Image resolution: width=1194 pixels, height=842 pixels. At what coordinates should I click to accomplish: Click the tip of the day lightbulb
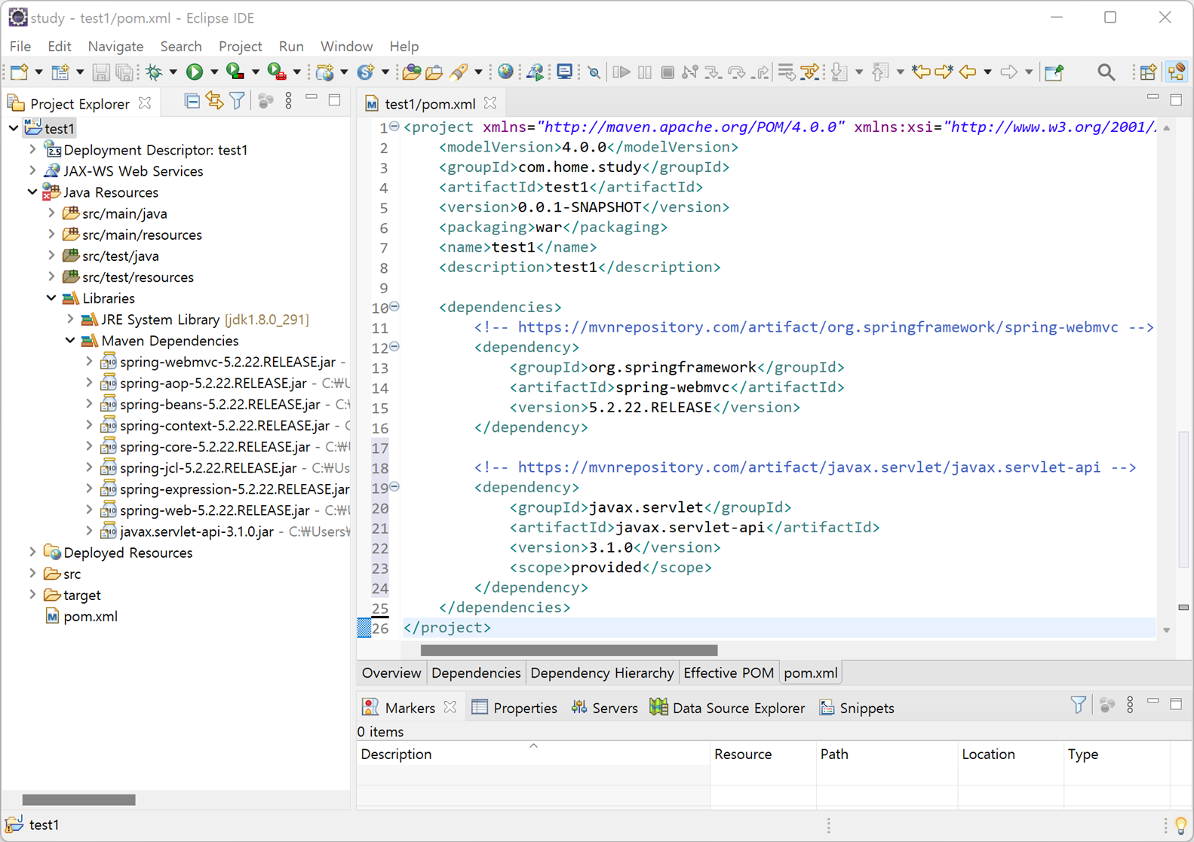1180,825
